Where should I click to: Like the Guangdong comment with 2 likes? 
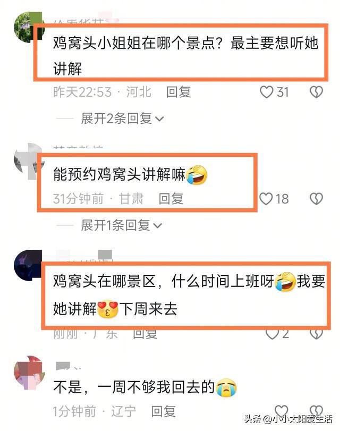point(272,334)
